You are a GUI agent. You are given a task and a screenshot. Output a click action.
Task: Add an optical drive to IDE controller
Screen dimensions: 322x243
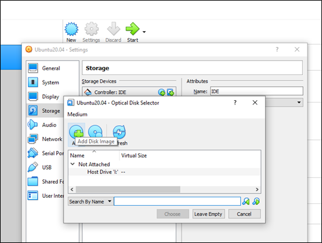(x=162, y=92)
